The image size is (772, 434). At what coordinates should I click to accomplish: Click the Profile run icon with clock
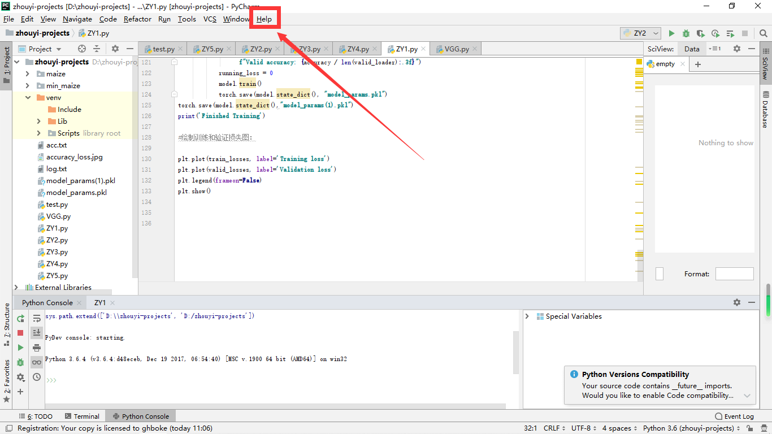coord(715,33)
